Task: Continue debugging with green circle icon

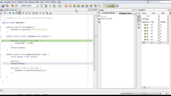Action: click(x=74, y=6)
